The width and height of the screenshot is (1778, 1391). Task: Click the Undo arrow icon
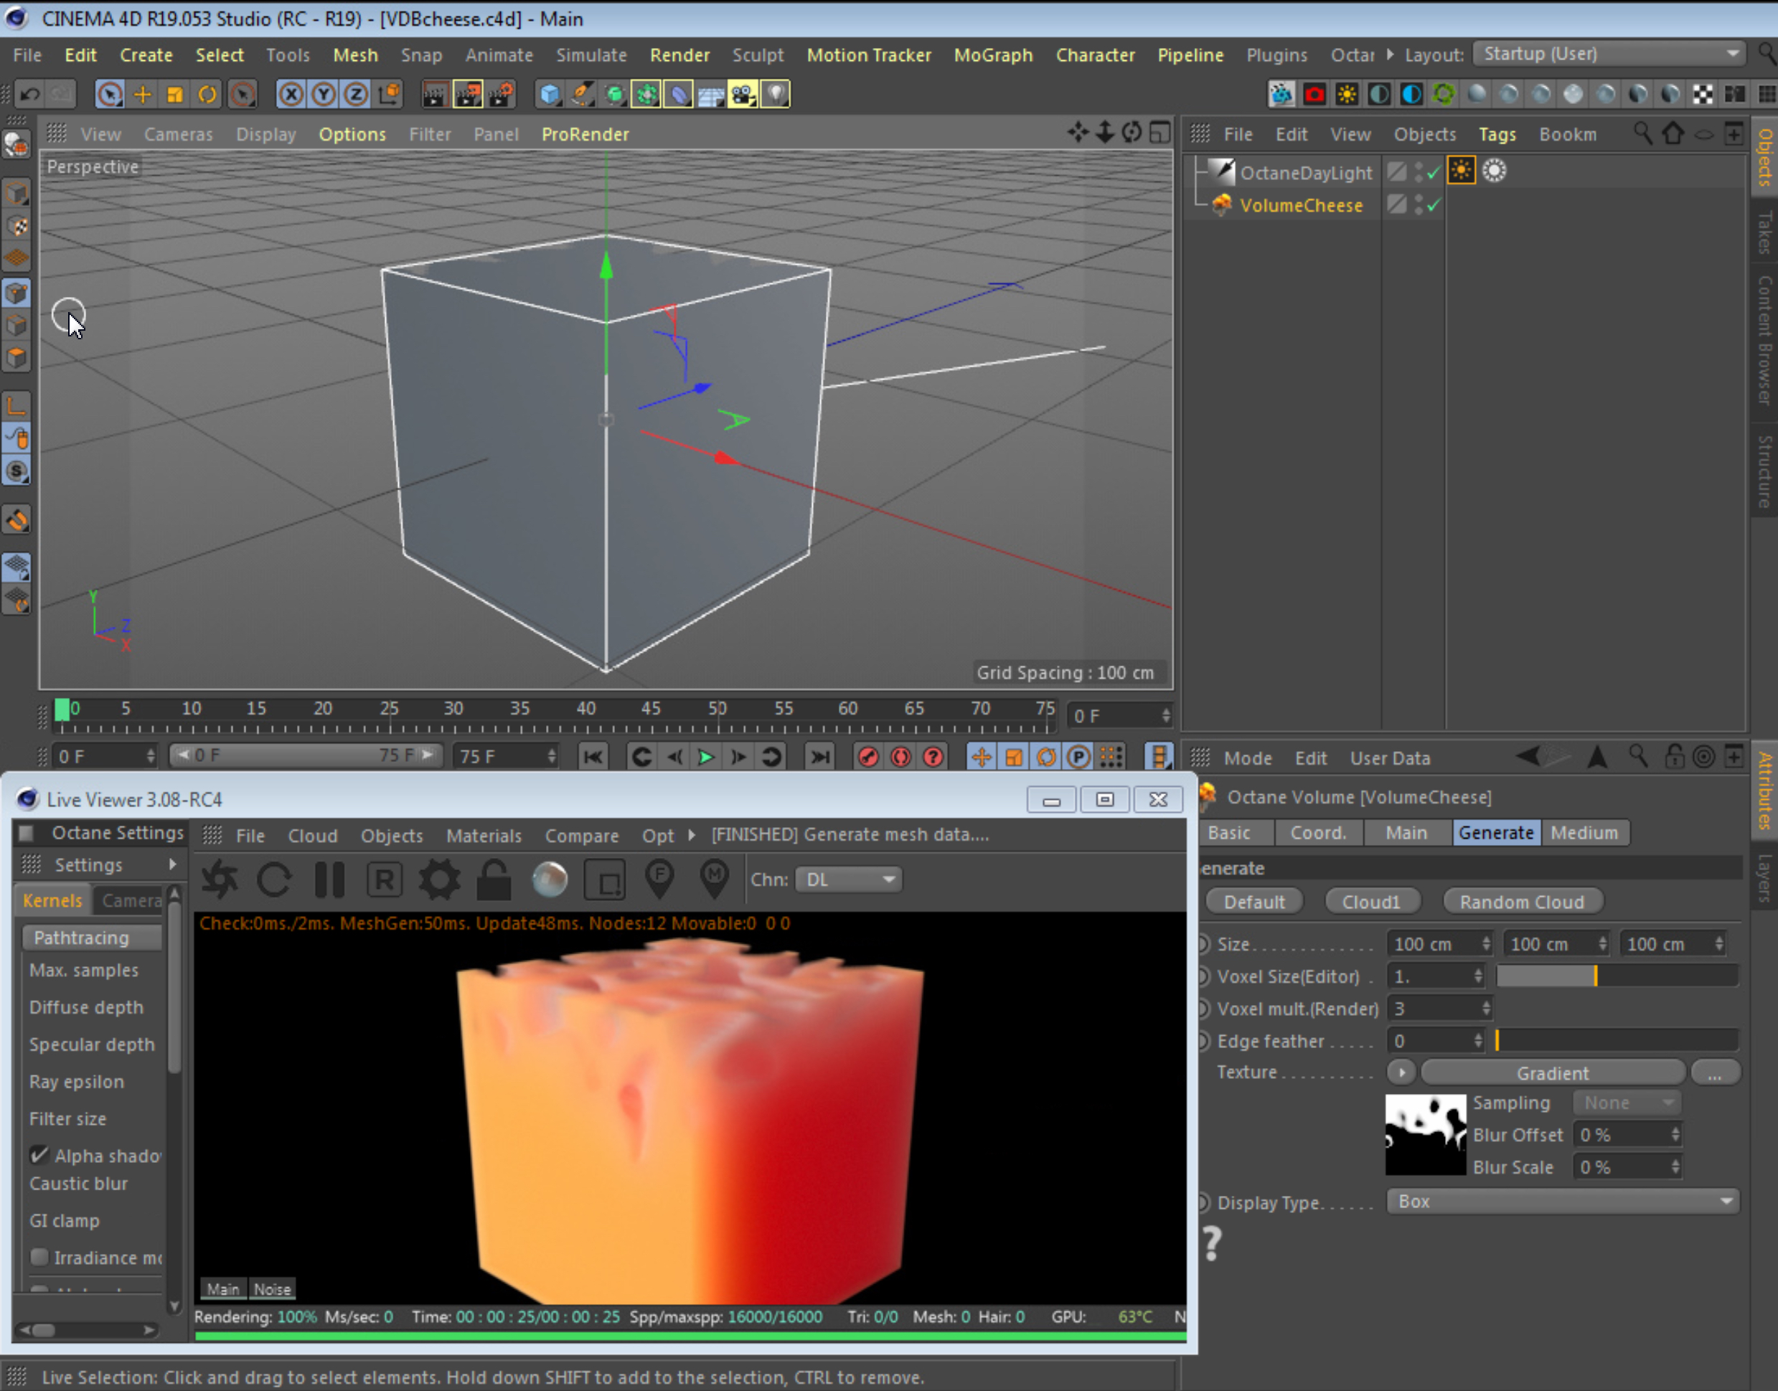(x=30, y=95)
